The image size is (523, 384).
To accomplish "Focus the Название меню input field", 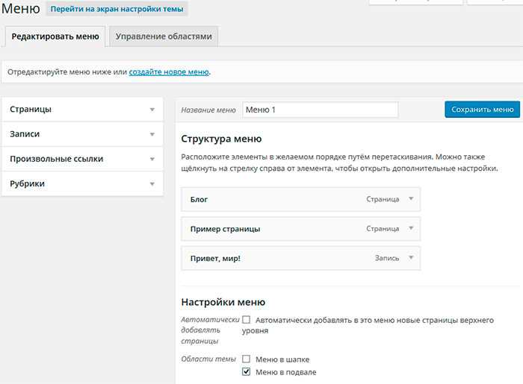I will point(321,110).
